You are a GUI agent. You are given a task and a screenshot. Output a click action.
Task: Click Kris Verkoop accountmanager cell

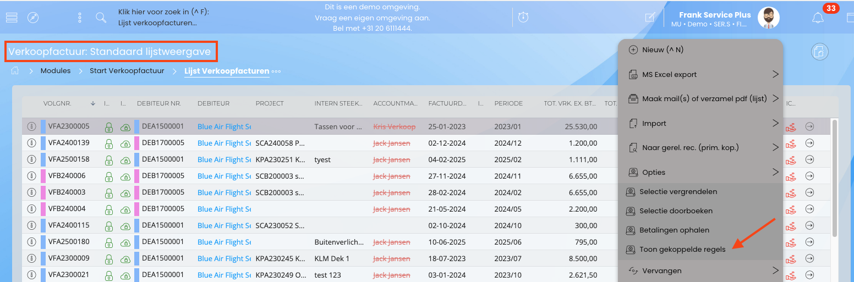click(x=395, y=126)
